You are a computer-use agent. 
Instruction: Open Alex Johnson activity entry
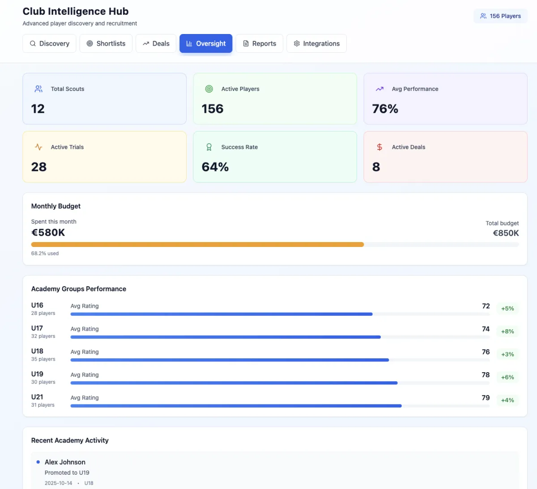pyautogui.click(x=65, y=462)
